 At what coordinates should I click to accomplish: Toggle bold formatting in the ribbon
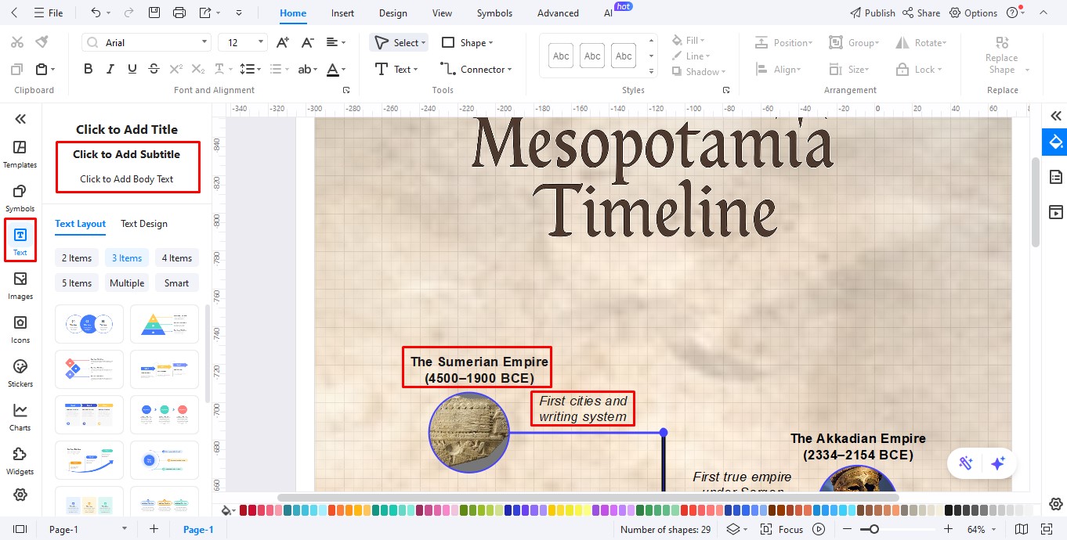88,68
